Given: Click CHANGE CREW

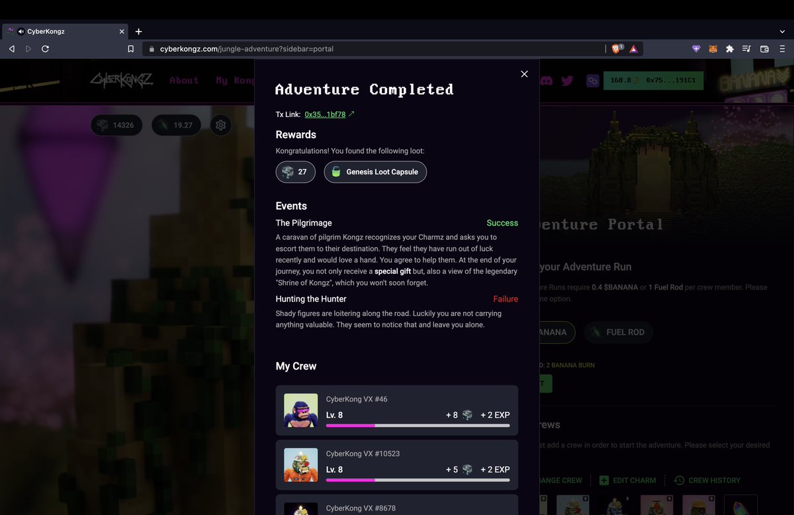Looking at the screenshot, I should coord(561,481).
